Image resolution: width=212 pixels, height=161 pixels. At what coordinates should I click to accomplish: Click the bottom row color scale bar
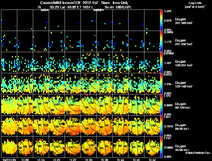(161, 147)
